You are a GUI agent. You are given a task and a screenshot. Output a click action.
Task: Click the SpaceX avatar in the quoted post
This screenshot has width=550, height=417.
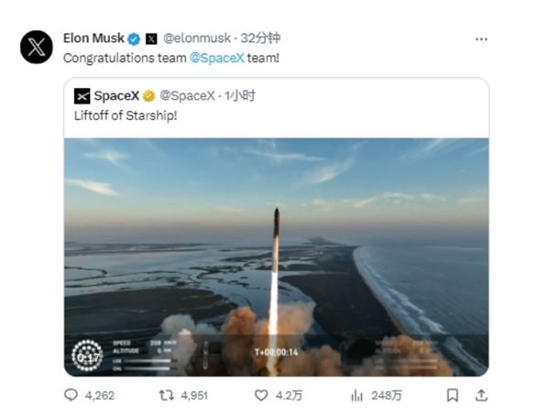pos(82,94)
